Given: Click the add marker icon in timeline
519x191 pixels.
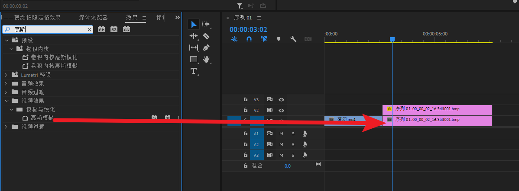Looking at the screenshot, I should pos(279,39).
